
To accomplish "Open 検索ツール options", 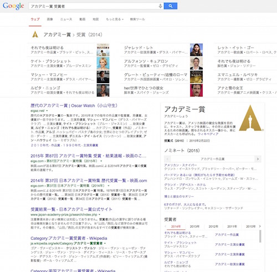I will (x=137, y=19).
